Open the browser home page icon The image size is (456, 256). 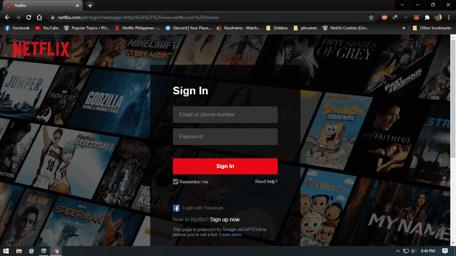click(x=39, y=17)
